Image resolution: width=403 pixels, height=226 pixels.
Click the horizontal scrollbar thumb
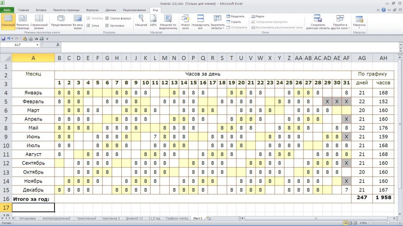pyautogui.click(x=316, y=218)
